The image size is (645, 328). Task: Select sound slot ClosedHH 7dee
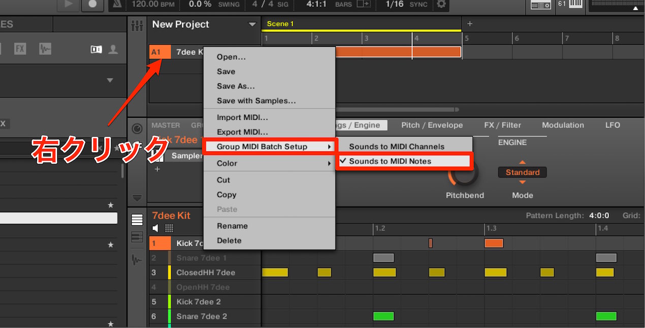point(205,273)
